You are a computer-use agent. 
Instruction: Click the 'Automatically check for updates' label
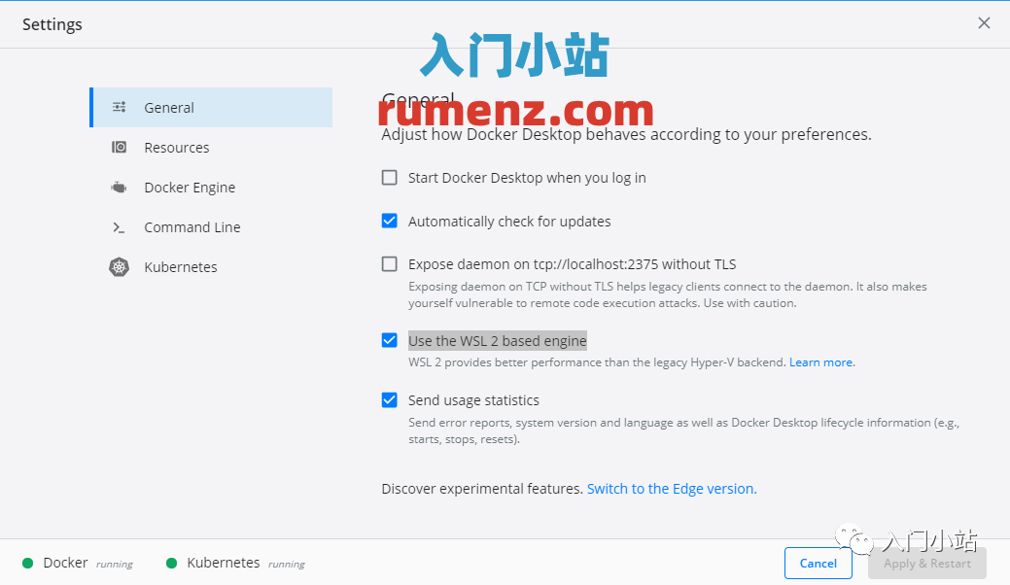coord(509,222)
